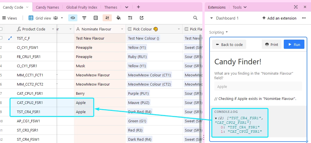
Task: Click the Berry flavour cell
Action: (x=100, y=93)
